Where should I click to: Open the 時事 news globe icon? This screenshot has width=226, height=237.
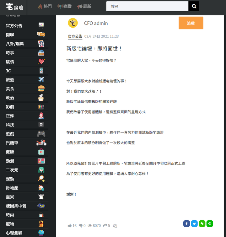coord(41,53)
